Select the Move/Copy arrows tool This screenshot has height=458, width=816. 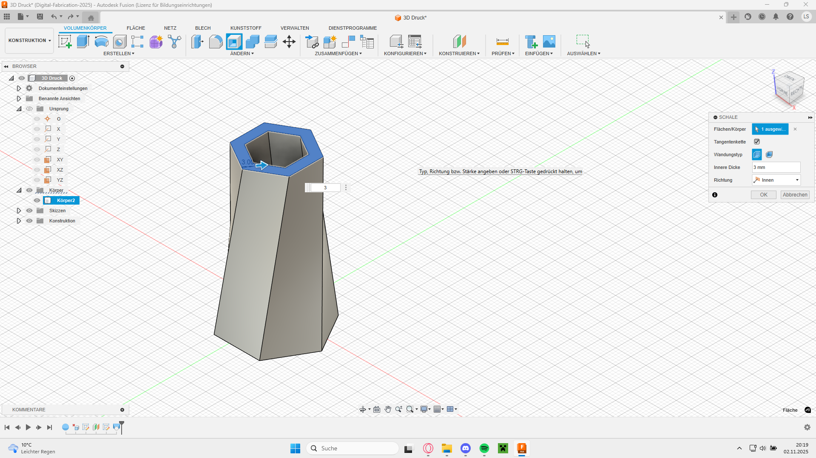289,42
